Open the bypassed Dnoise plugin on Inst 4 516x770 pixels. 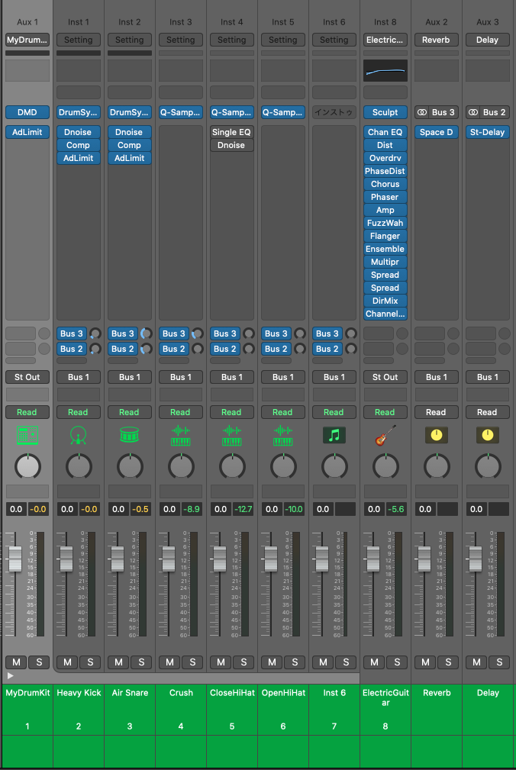(x=232, y=145)
